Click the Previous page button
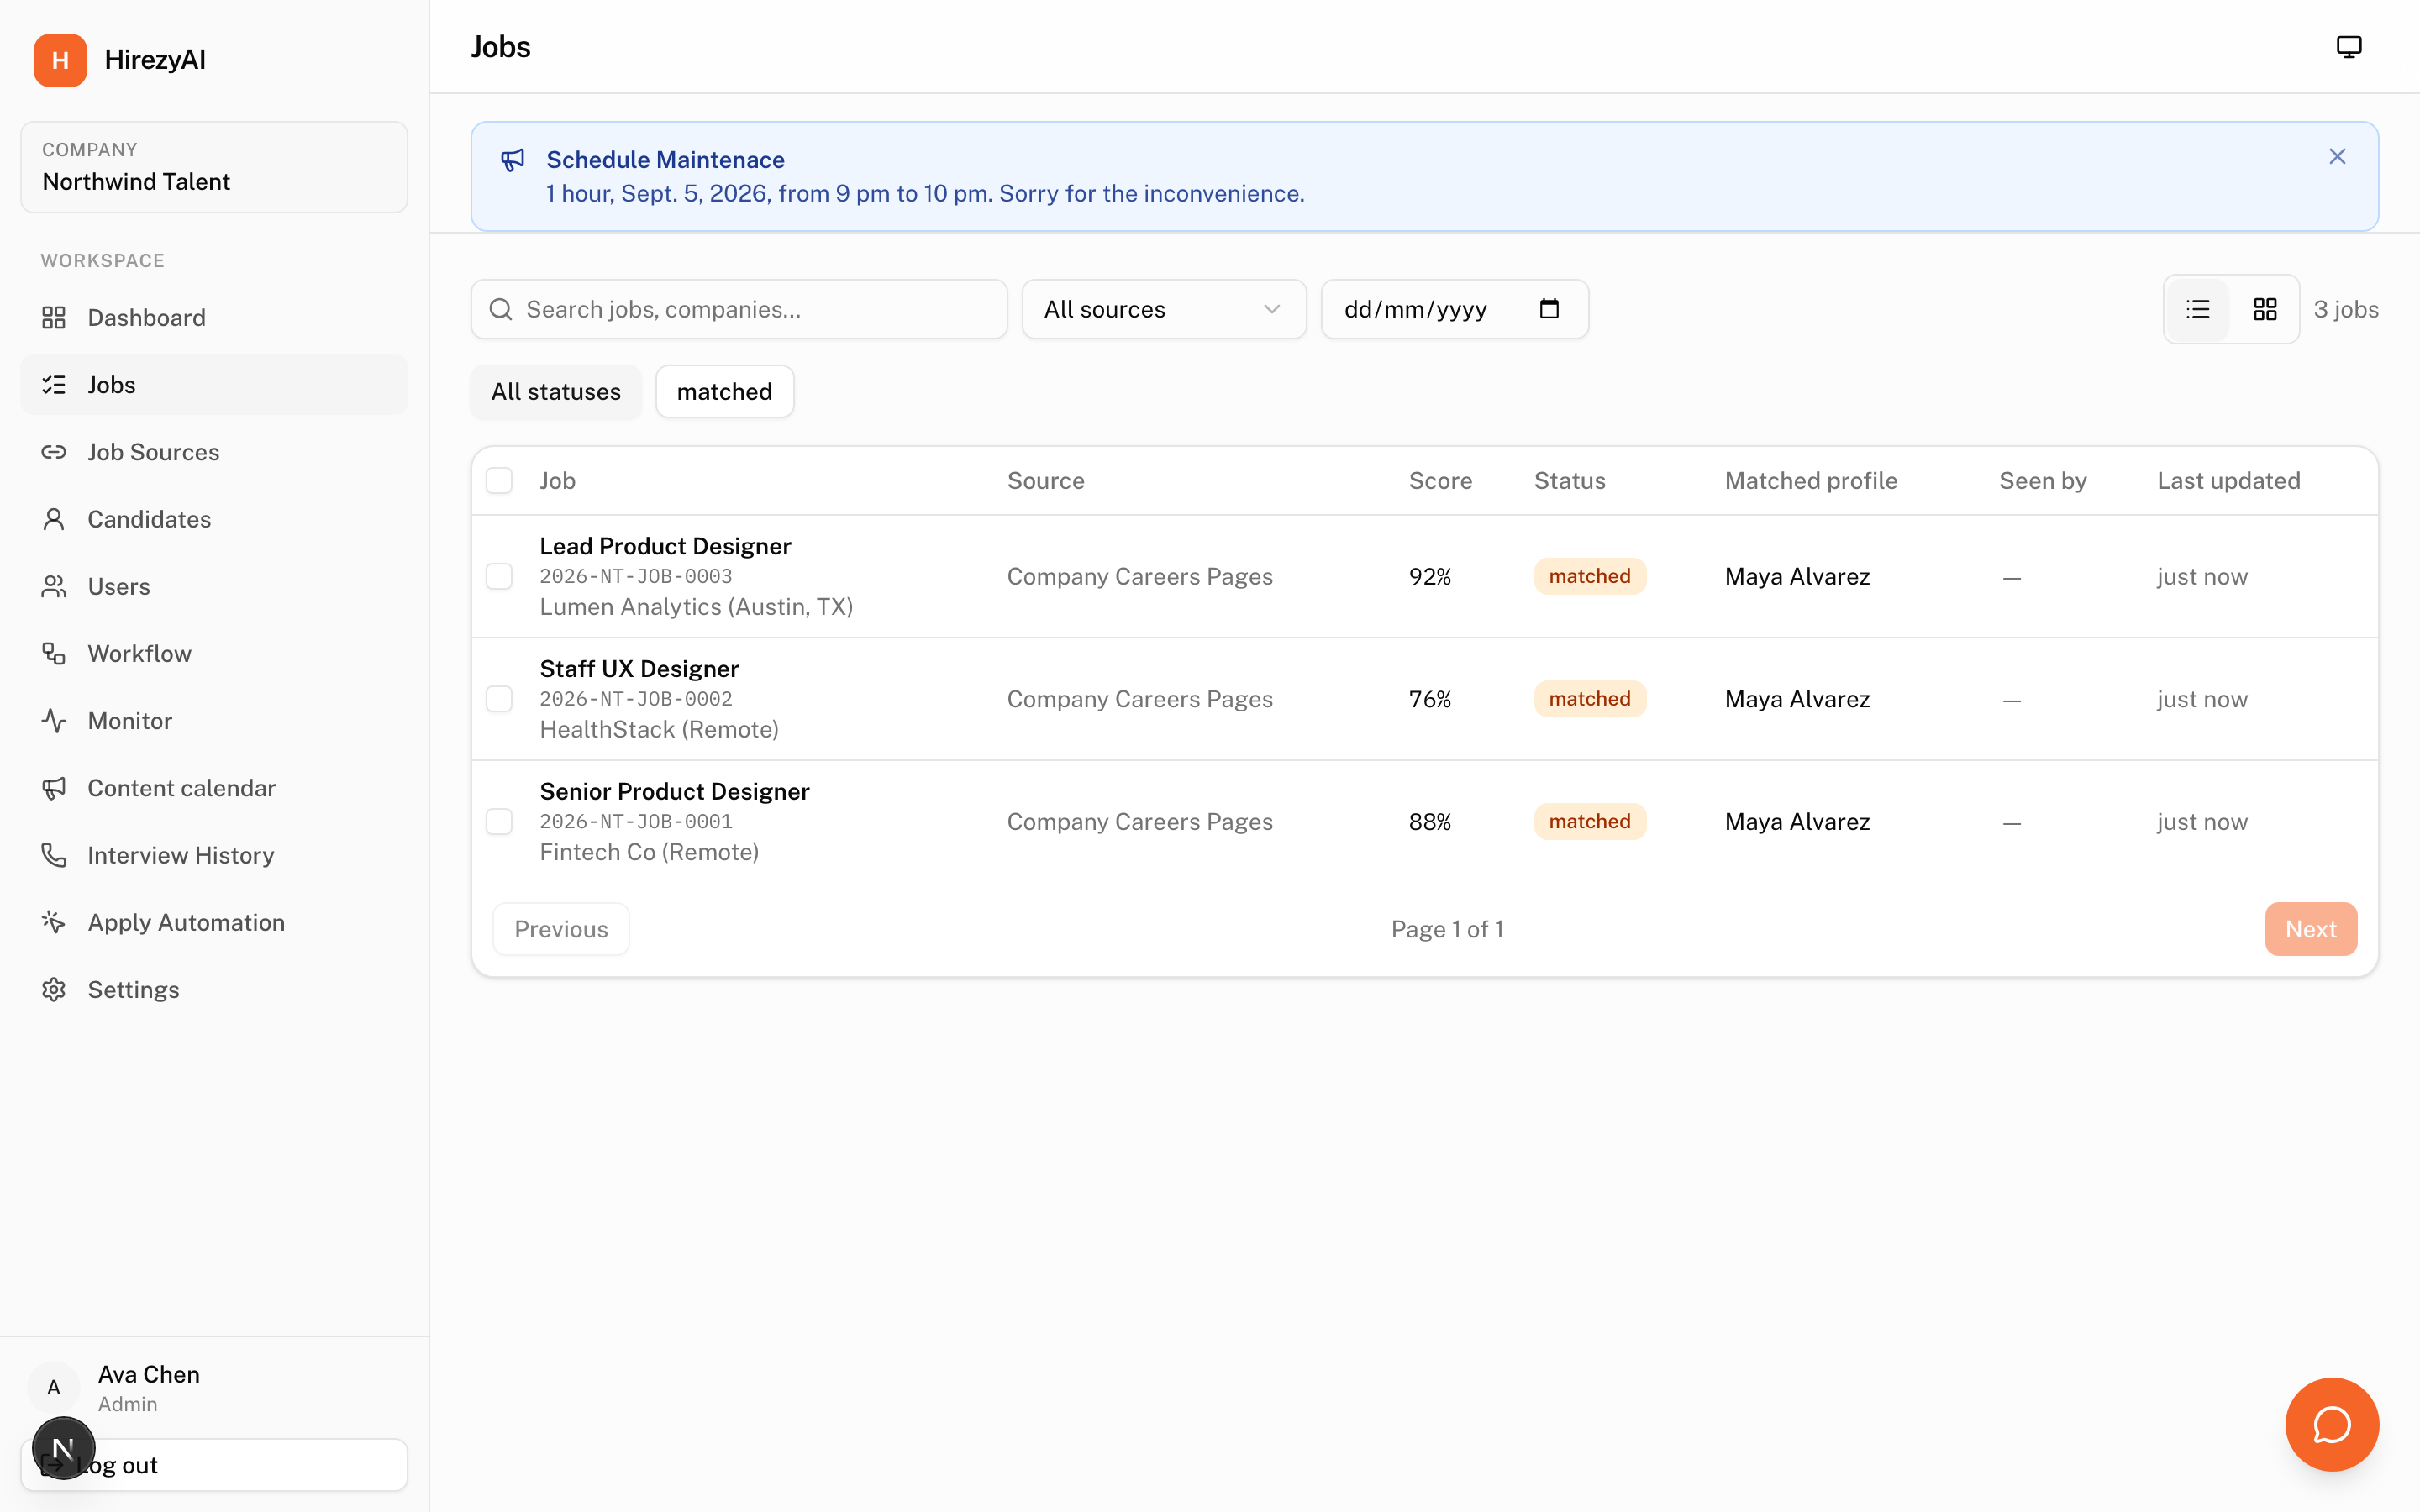Viewport: 2420px width, 1512px height. coord(561,929)
